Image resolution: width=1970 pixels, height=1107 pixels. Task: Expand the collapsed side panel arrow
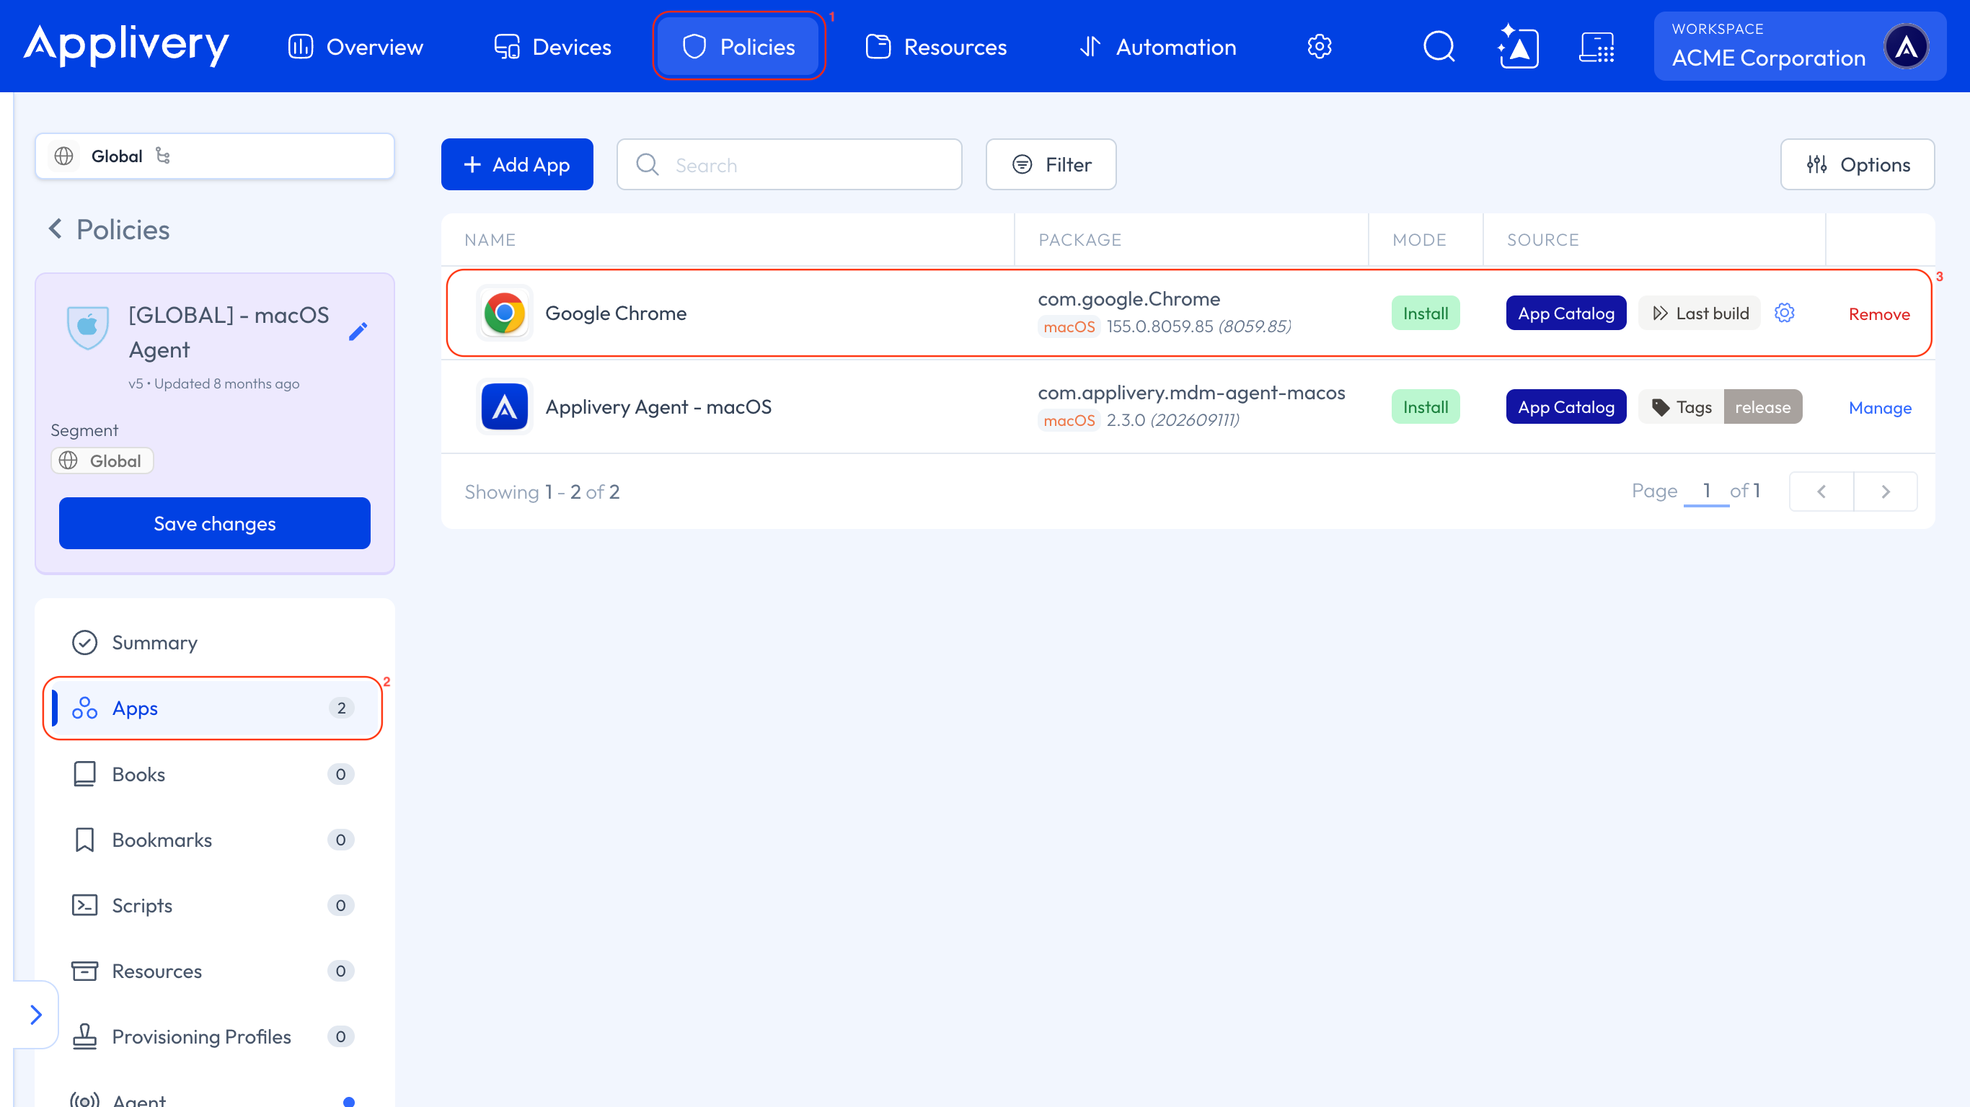pyautogui.click(x=36, y=1015)
